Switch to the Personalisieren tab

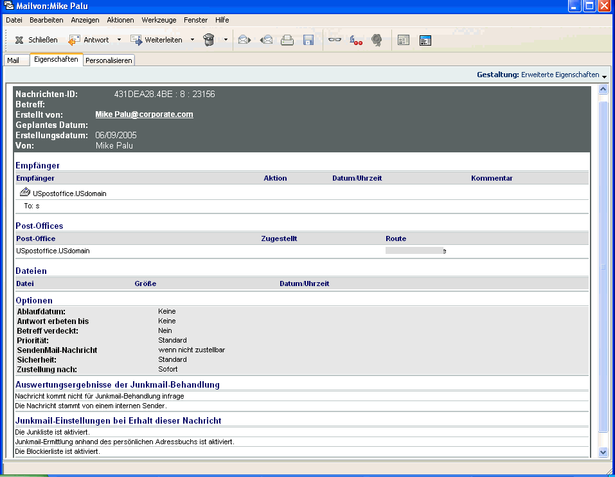click(109, 60)
